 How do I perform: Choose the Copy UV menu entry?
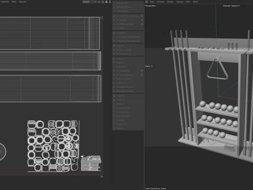pos(128,96)
